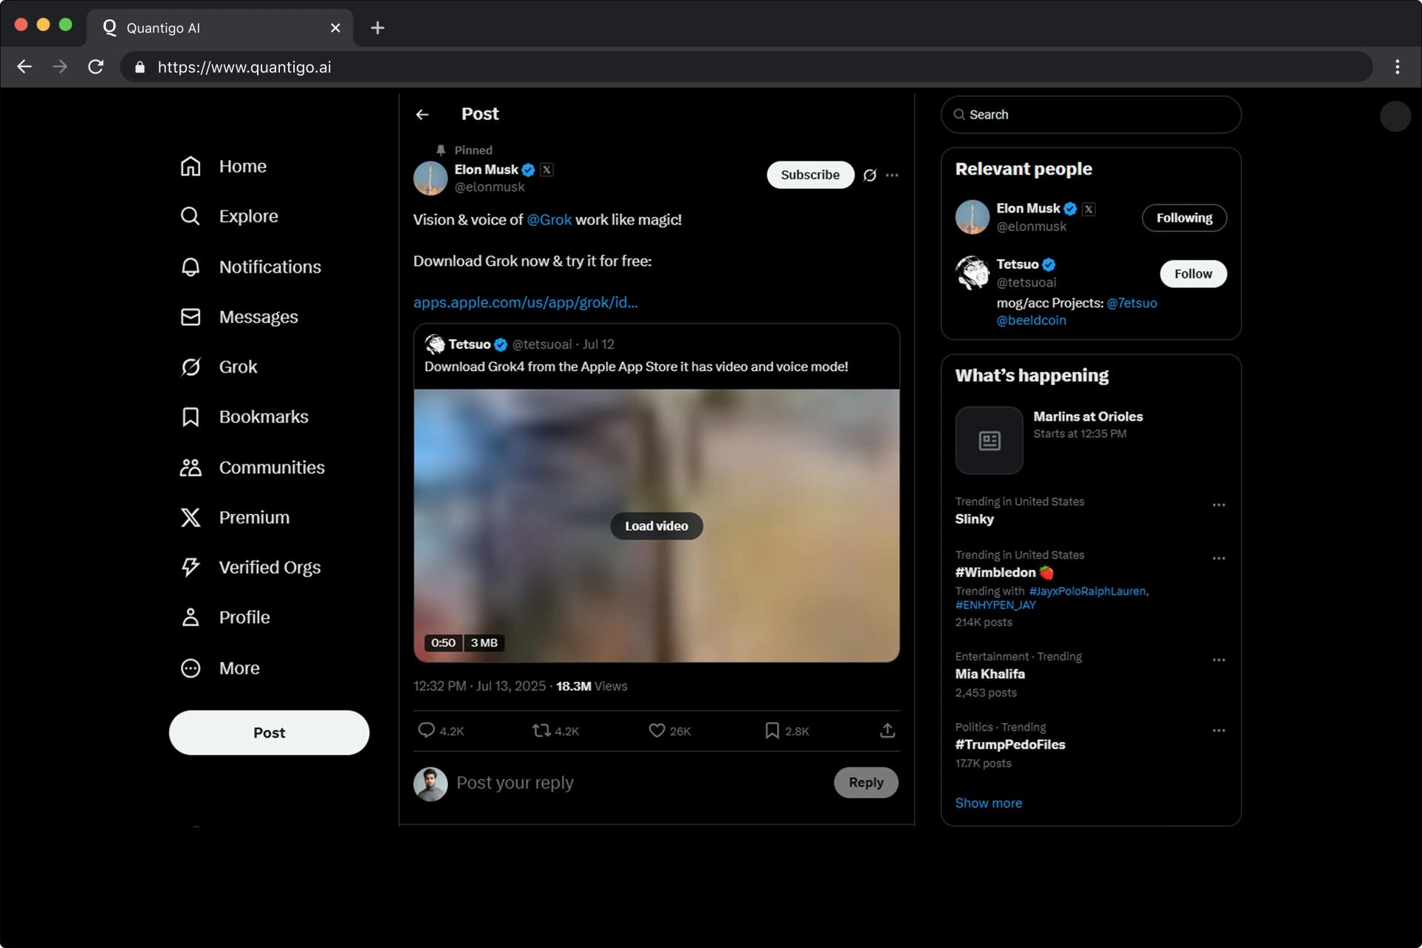Open the @beeldcoin link
This screenshot has width=1422, height=948.
pos(1031,321)
